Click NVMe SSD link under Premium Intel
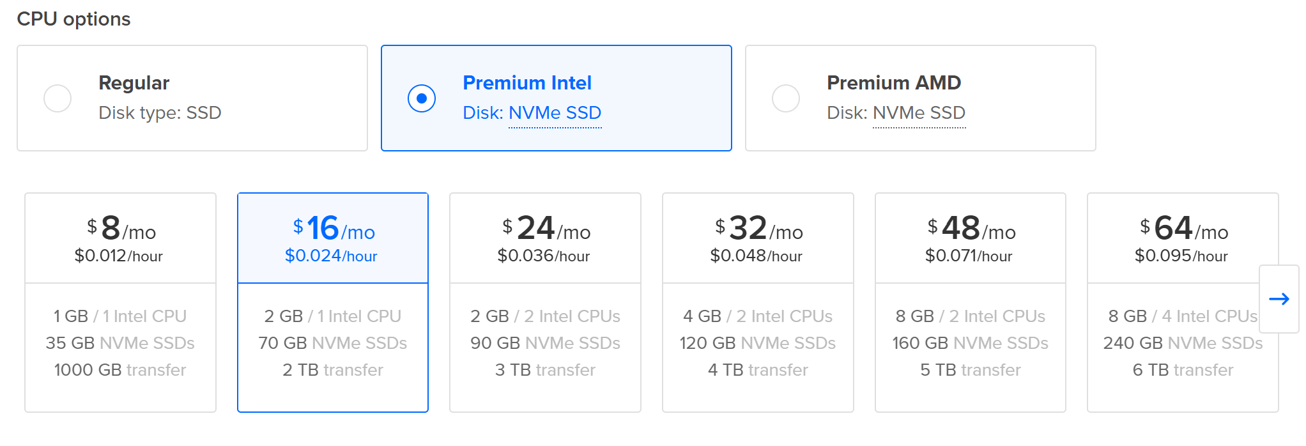This screenshot has height=446, width=1306. (555, 113)
